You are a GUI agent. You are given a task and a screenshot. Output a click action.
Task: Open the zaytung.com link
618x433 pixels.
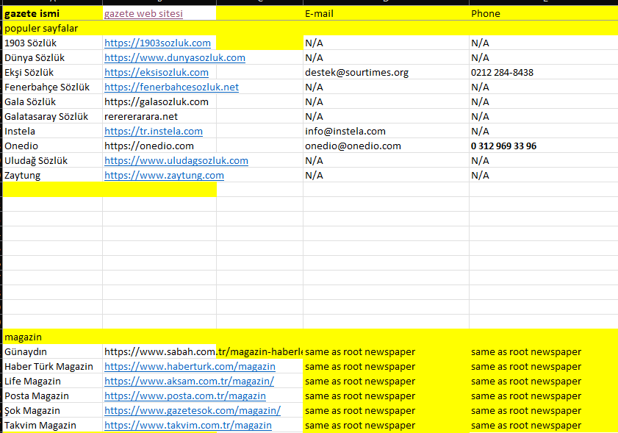click(164, 176)
